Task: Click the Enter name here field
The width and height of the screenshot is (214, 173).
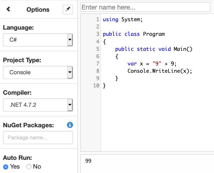Action: 145,7
